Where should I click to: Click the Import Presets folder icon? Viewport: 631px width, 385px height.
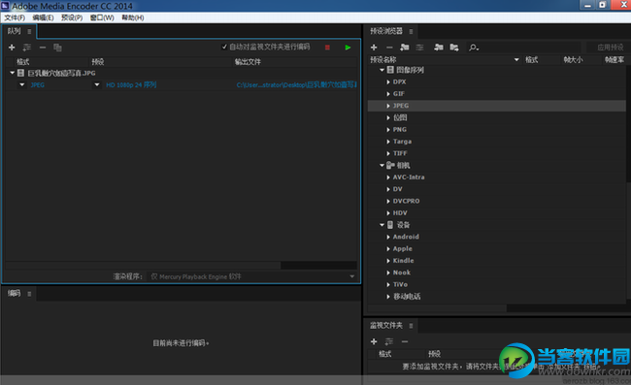439,48
